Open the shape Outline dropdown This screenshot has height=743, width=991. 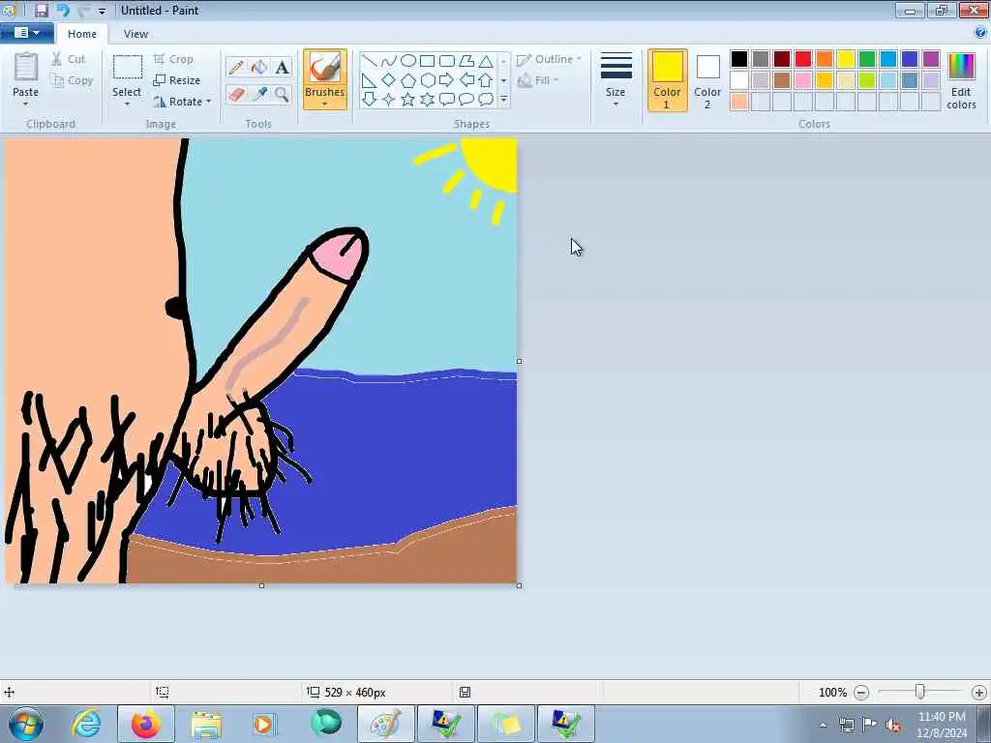(549, 59)
